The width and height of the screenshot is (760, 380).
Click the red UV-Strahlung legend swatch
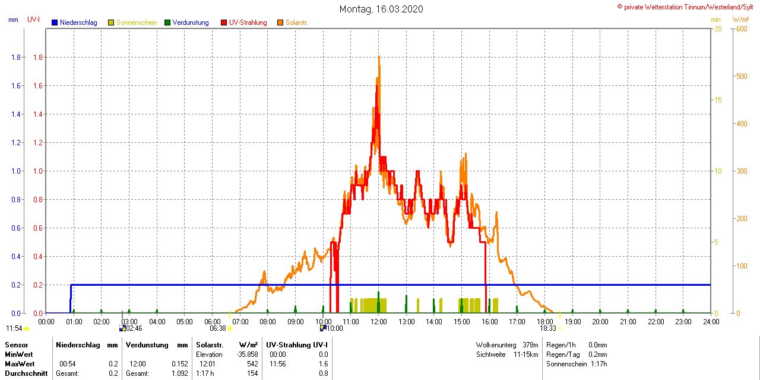224,23
